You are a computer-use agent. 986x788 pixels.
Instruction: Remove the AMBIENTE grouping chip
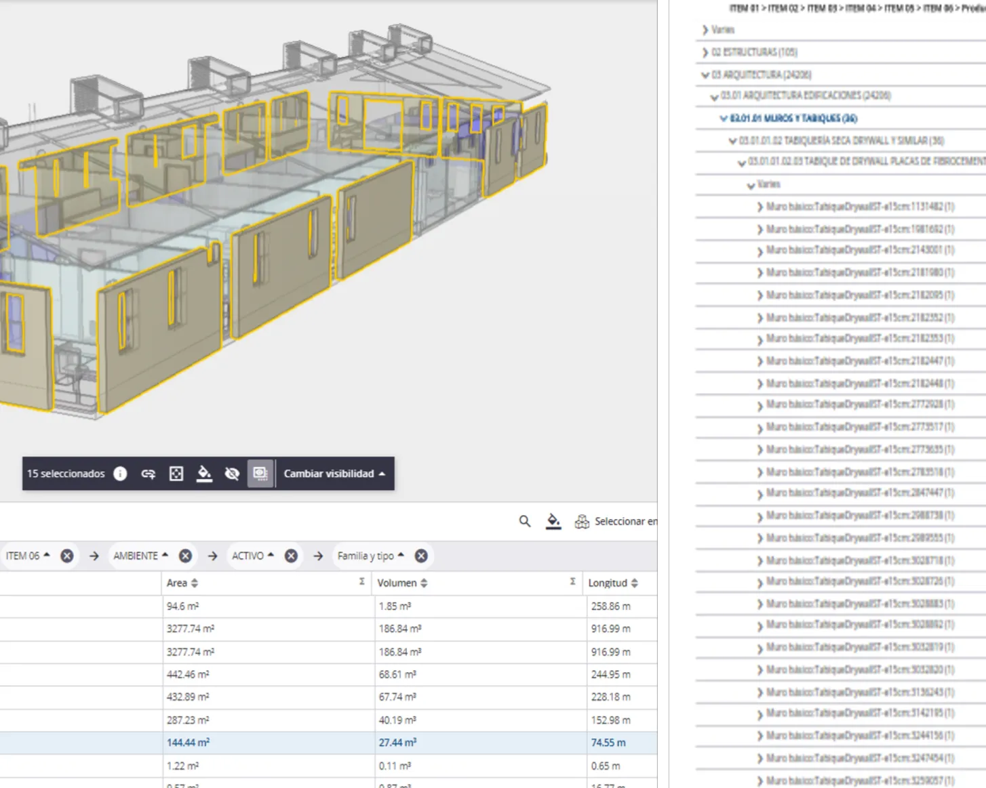[x=185, y=556]
